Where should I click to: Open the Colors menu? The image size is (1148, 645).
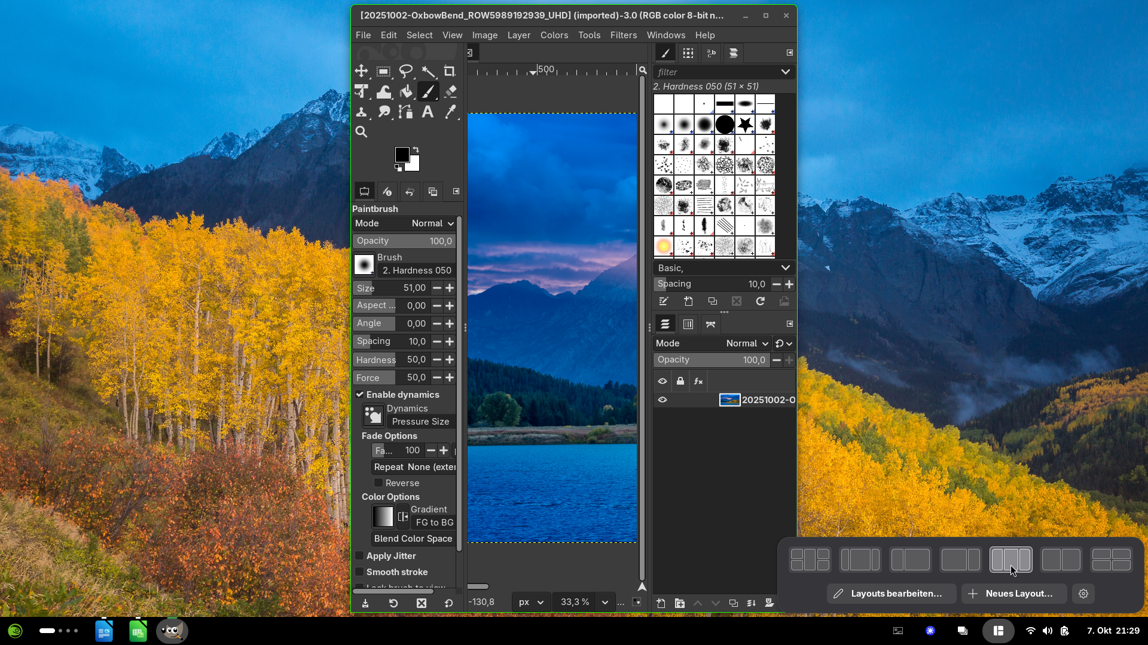click(554, 35)
